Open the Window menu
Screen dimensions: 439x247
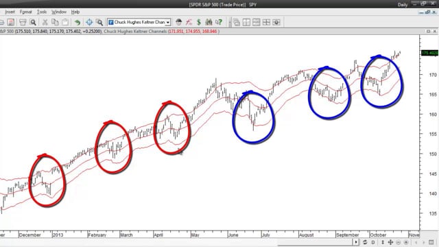click(x=59, y=12)
